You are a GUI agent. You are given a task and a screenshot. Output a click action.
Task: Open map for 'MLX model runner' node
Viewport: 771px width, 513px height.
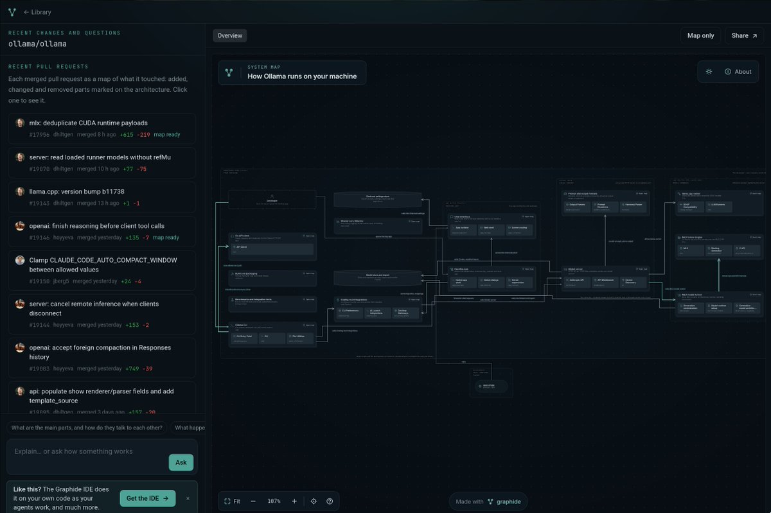pos(756,295)
